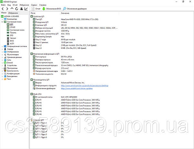The image size is (194, 149).
Task: Click the Программы icon in the tree
Action: (5, 68)
